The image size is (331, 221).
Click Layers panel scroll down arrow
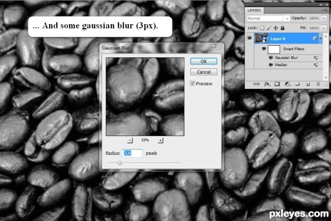325,78
